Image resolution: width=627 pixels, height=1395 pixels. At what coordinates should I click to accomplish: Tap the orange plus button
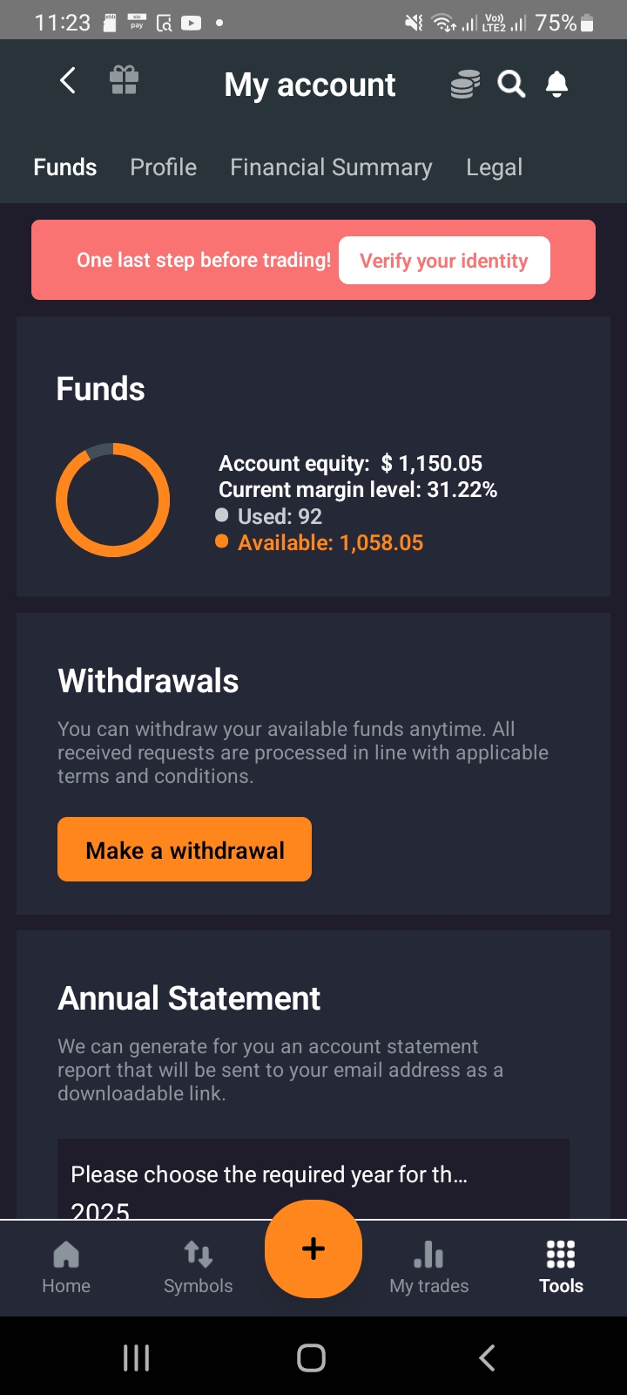pos(313,1249)
